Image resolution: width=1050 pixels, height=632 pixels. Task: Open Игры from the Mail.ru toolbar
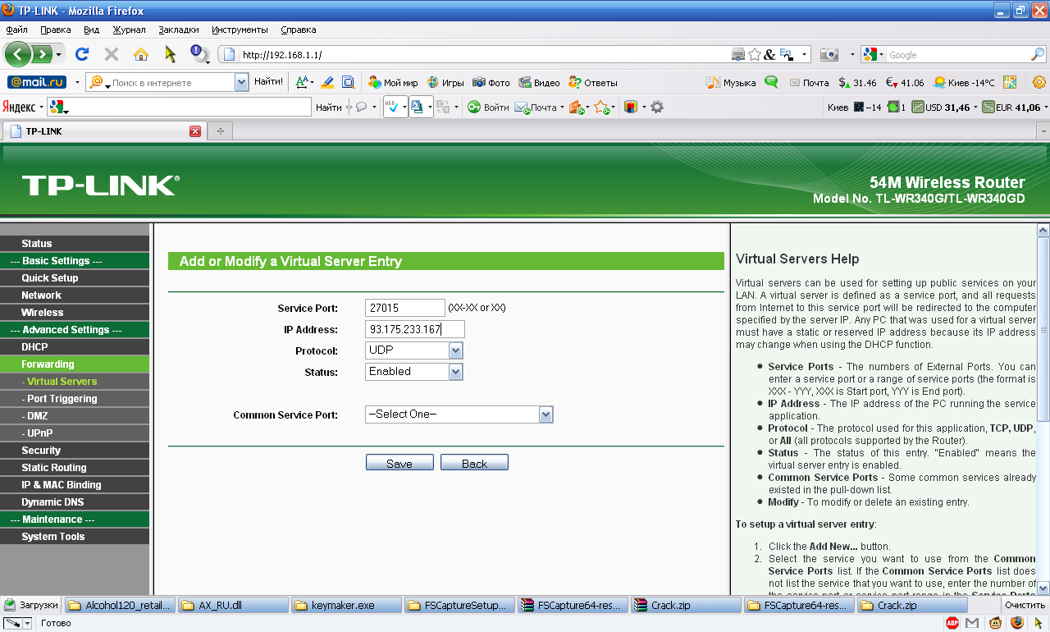click(x=445, y=83)
